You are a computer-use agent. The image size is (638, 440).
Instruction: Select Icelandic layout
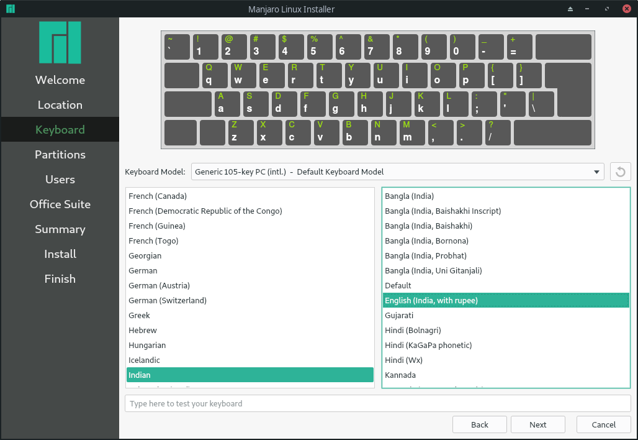(250, 360)
